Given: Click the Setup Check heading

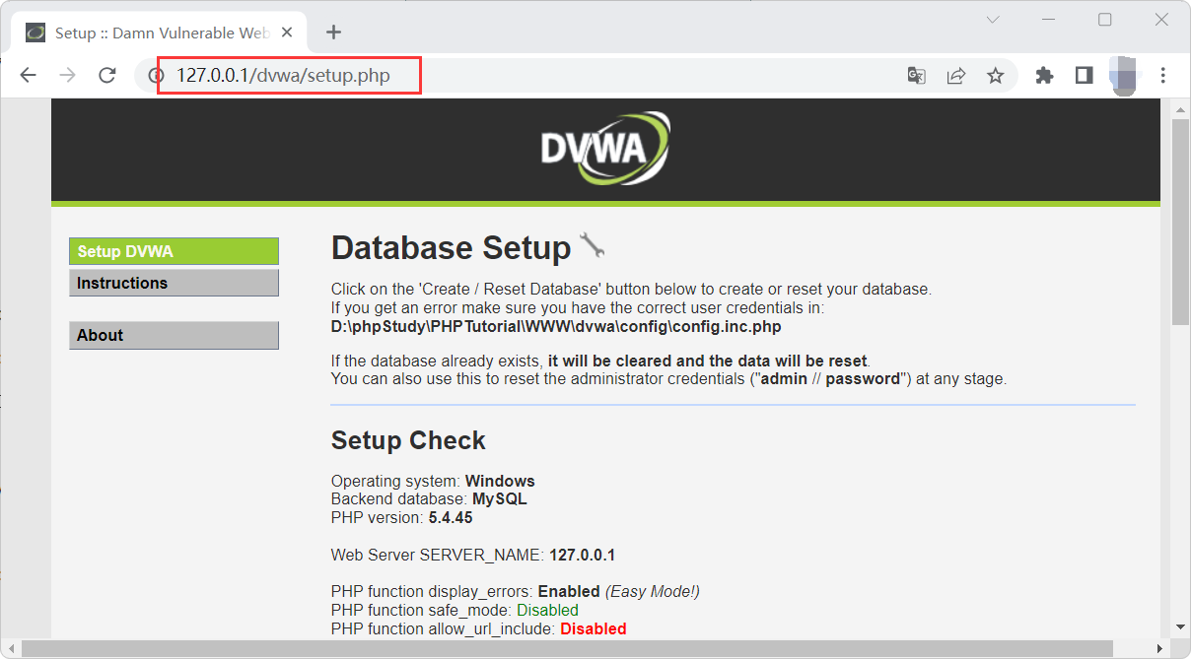Looking at the screenshot, I should pyautogui.click(x=408, y=440).
